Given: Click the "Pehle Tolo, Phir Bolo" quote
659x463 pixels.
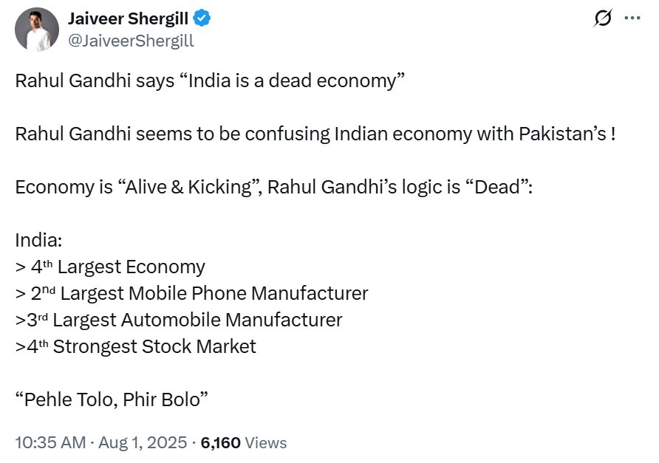Looking at the screenshot, I should [x=112, y=399].
